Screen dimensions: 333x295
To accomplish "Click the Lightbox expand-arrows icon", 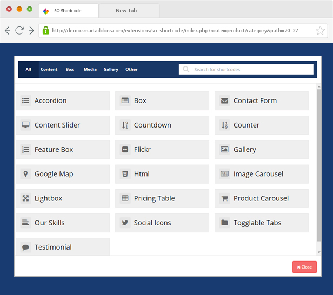I will click(x=25, y=198).
